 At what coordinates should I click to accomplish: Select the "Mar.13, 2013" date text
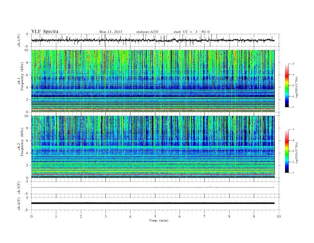click(111, 32)
